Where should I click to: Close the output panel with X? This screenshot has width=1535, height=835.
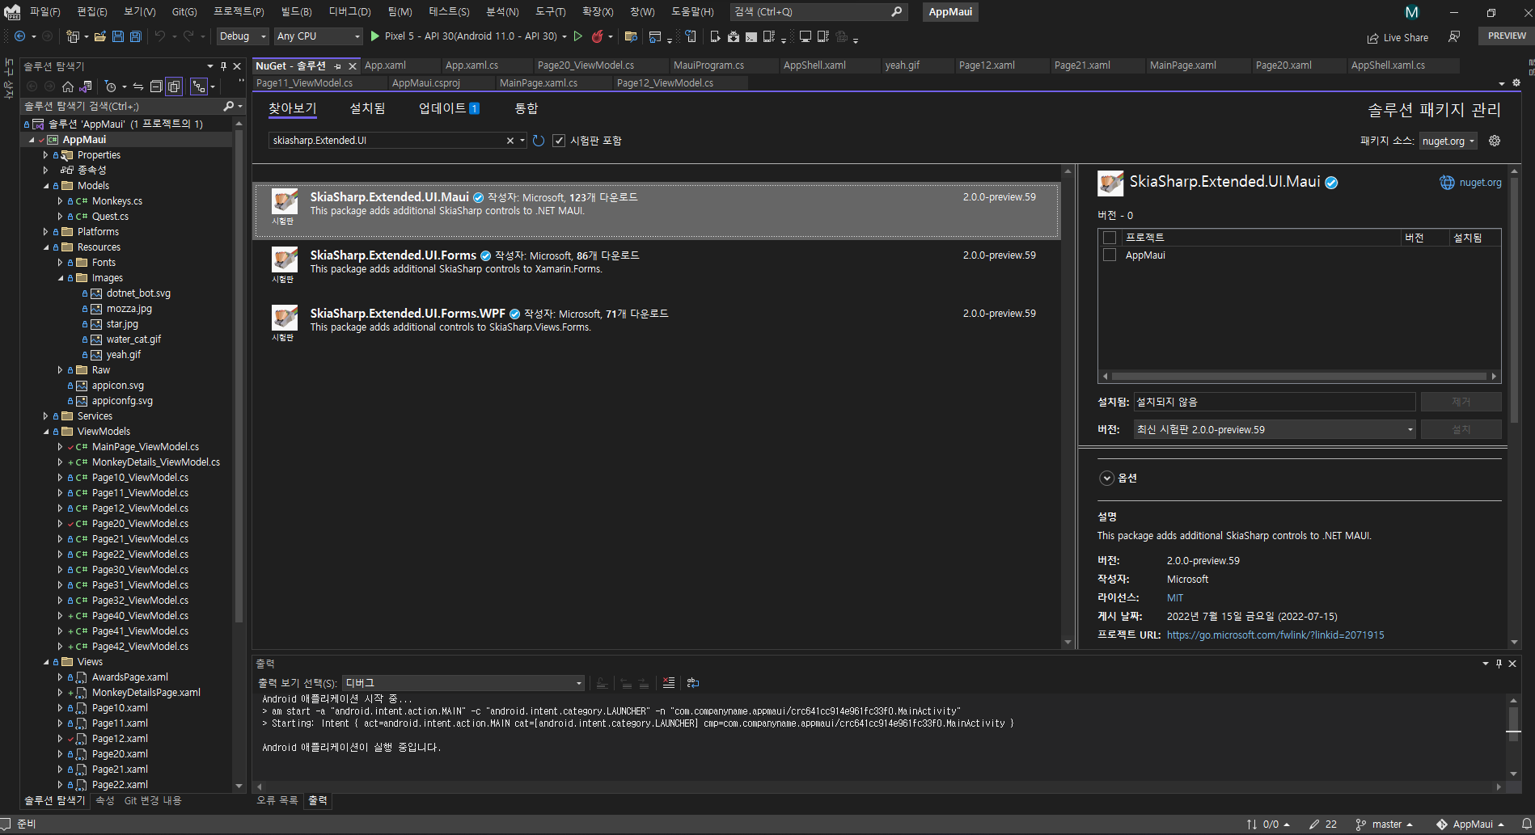coord(1512,664)
